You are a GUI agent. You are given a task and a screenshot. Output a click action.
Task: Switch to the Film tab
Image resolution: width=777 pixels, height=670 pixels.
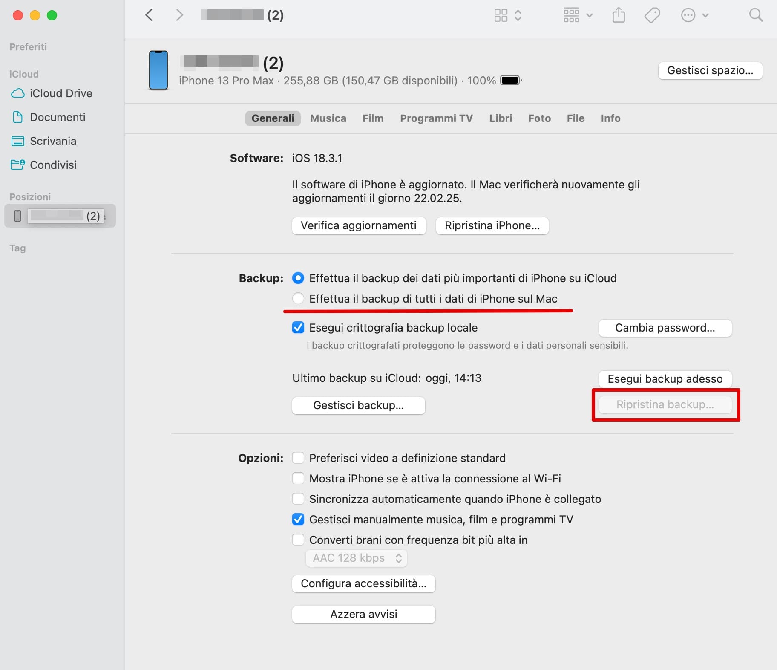click(373, 118)
